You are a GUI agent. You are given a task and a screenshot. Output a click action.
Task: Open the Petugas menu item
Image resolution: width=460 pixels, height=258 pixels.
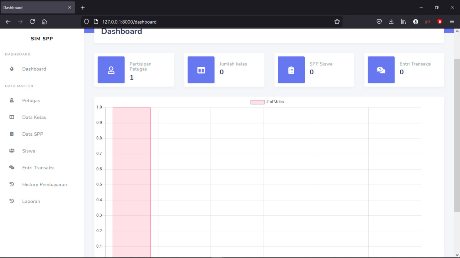click(x=31, y=100)
